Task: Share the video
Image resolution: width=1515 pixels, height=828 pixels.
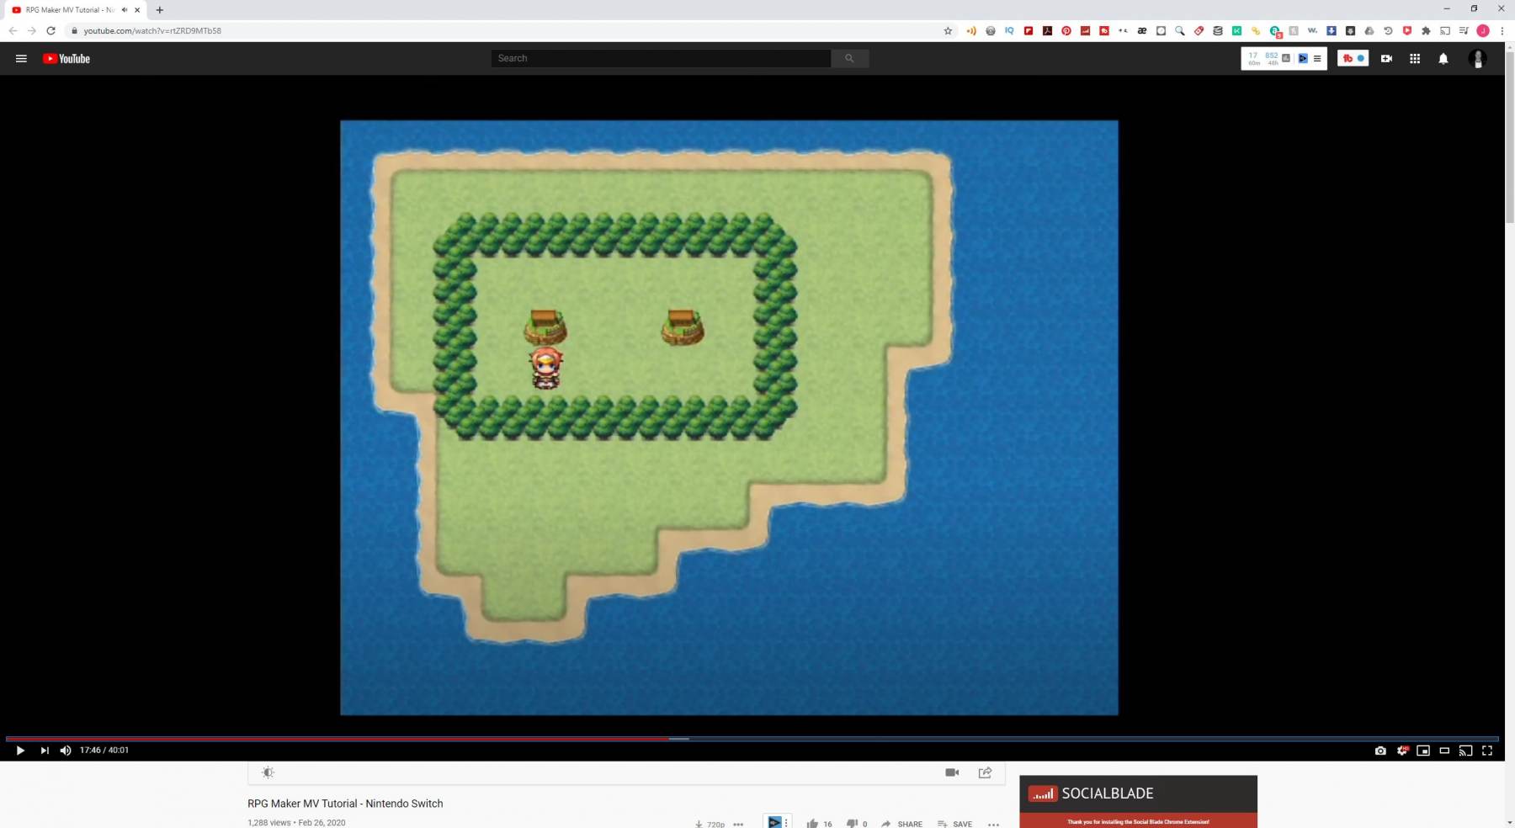Action: pos(901,823)
